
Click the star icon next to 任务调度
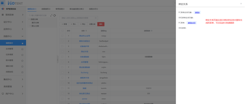click(x=22, y=55)
